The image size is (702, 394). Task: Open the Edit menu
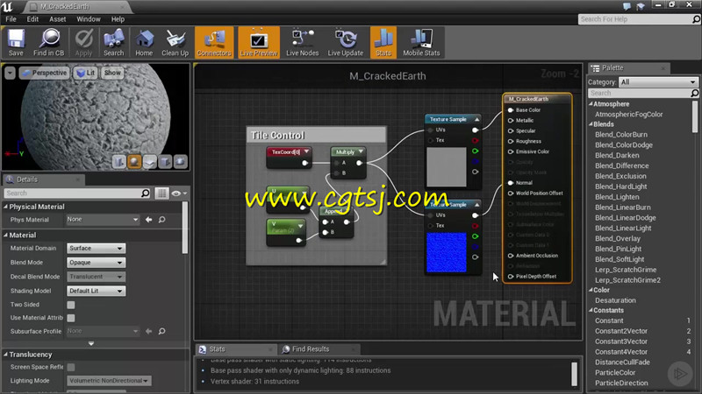point(32,19)
